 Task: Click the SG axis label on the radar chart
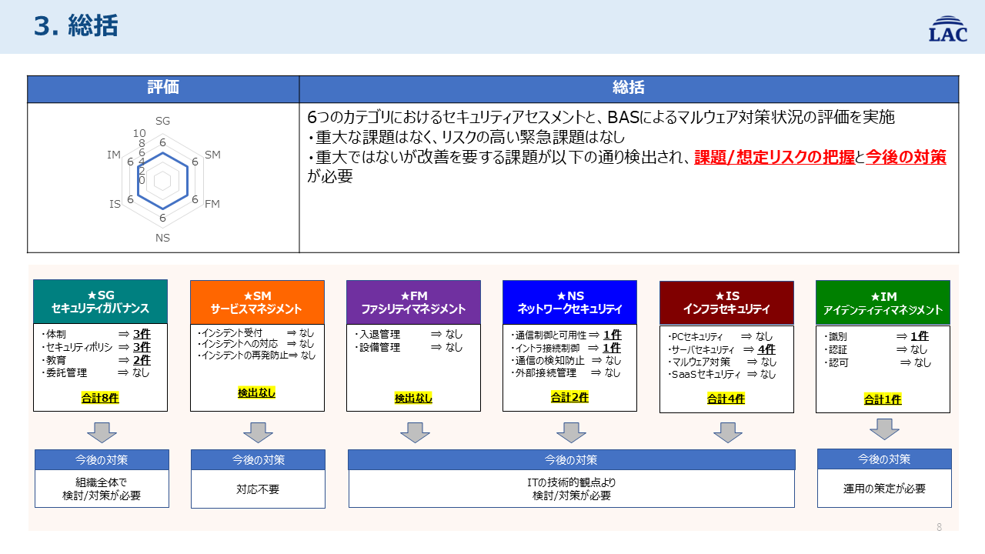point(163,121)
